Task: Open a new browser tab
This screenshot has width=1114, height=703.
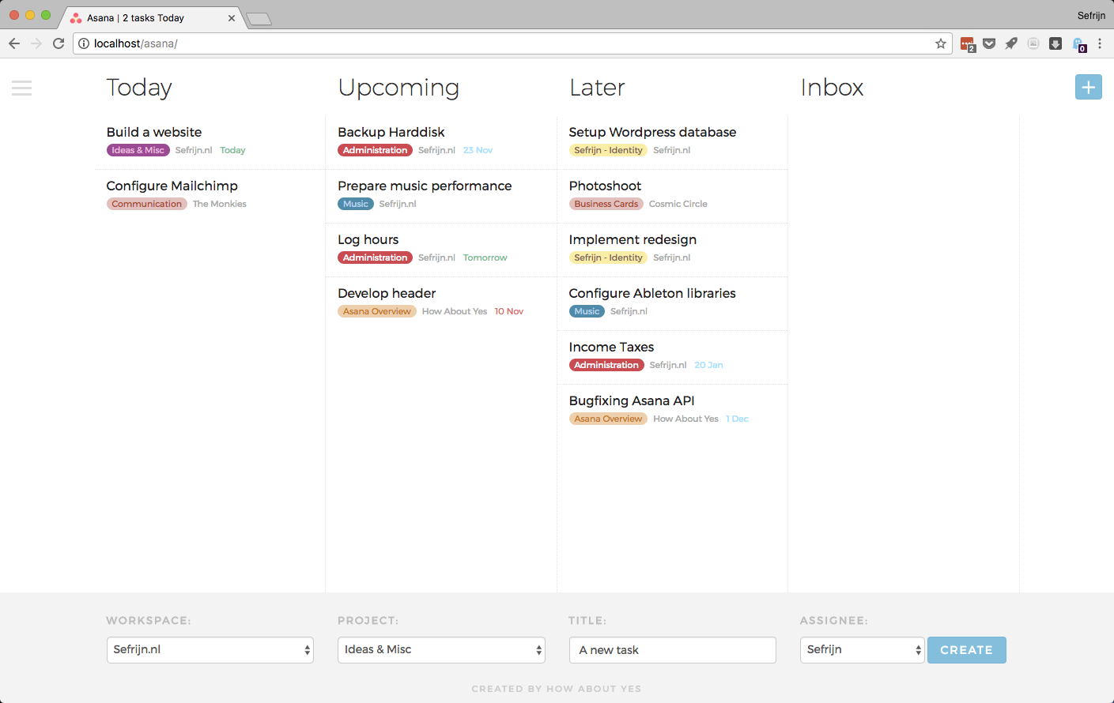Action: pyautogui.click(x=259, y=19)
